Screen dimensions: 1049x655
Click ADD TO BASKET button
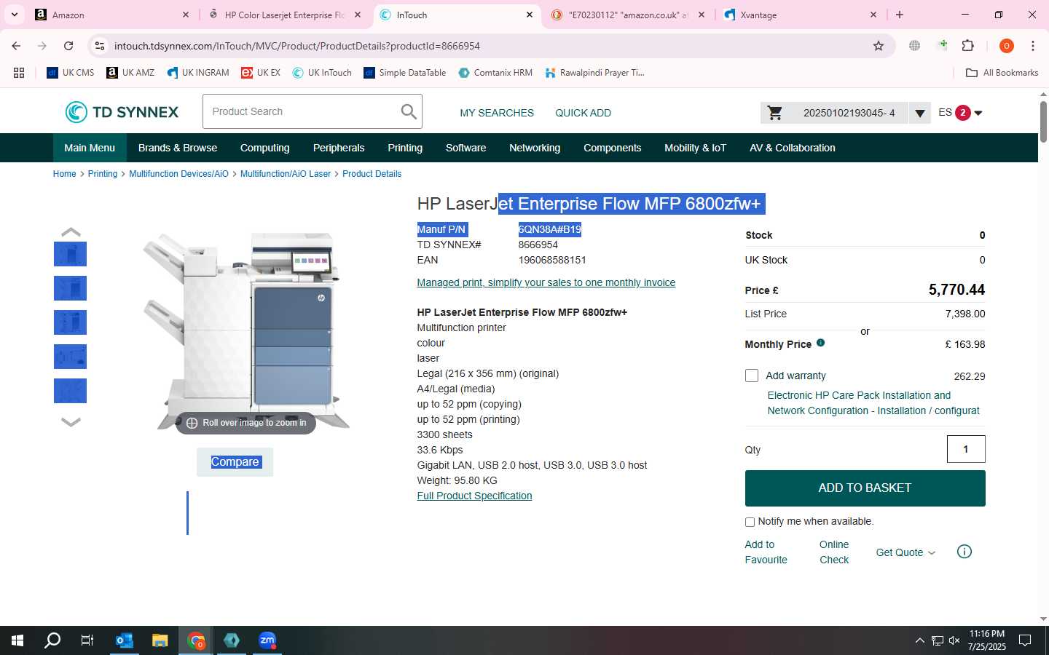click(x=865, y=488)
